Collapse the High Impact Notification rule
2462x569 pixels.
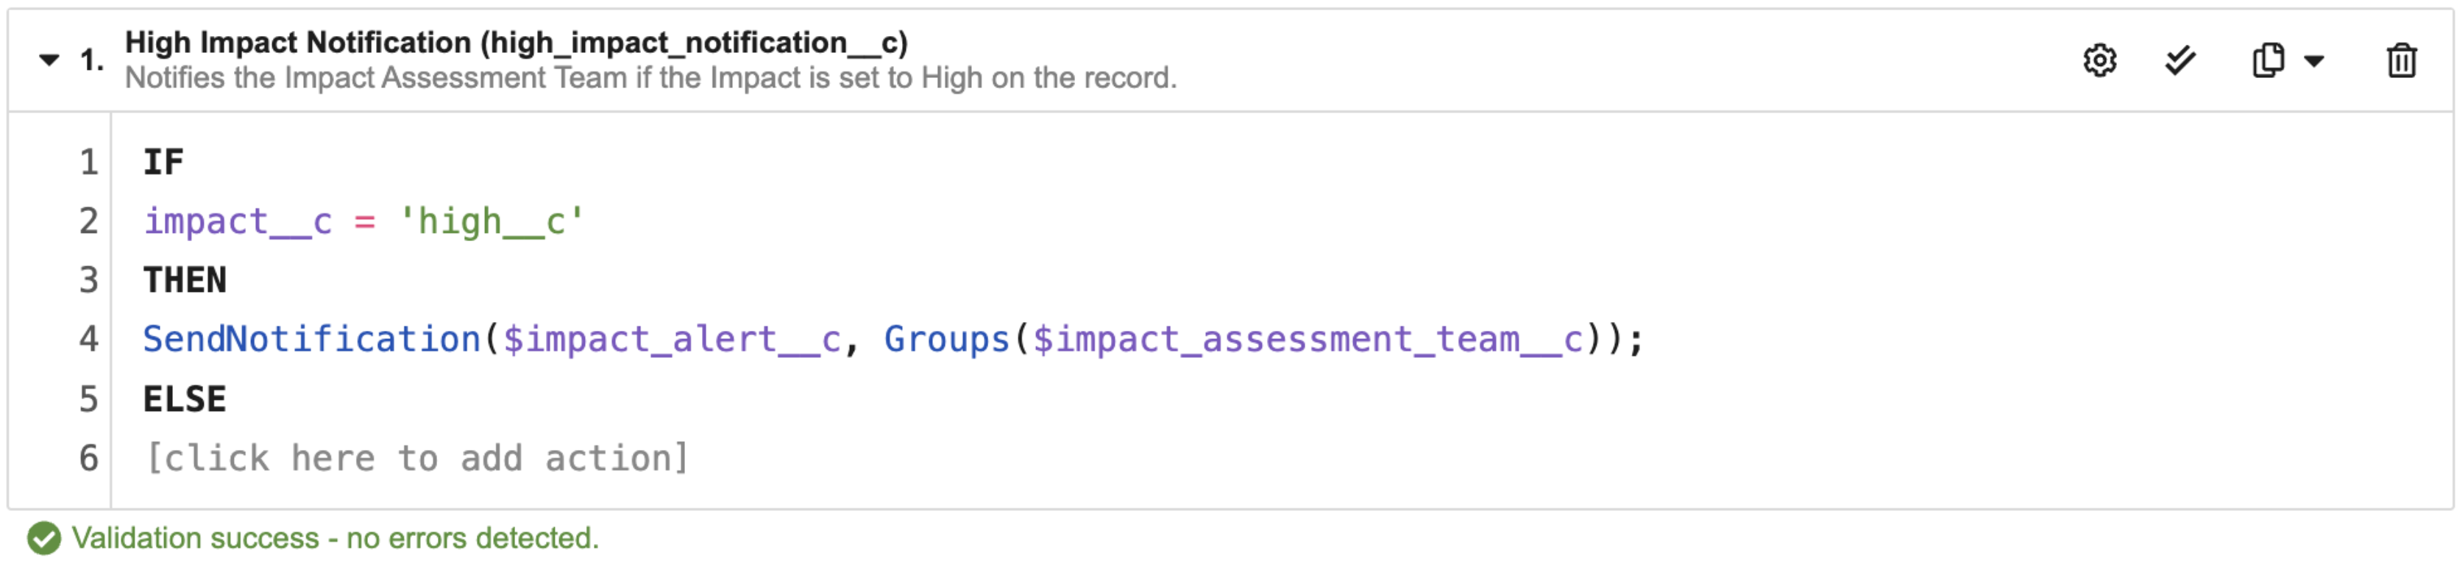[49, 60]
